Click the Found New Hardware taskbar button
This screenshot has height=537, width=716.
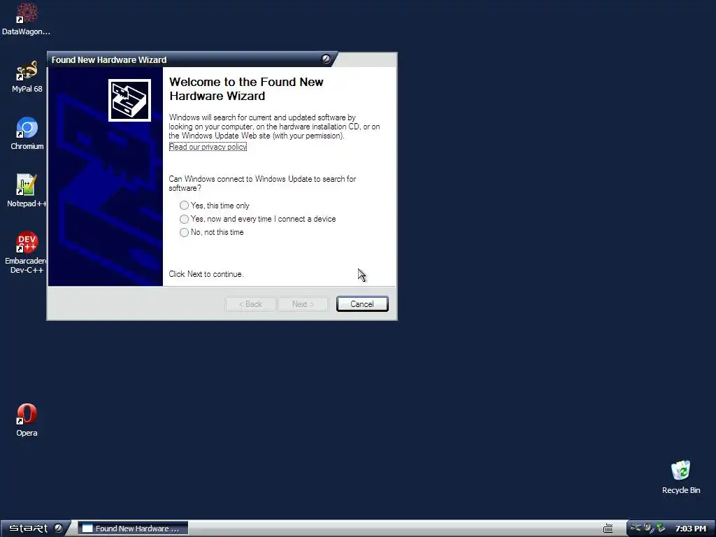pyautogui.click(x=133, y=529)
